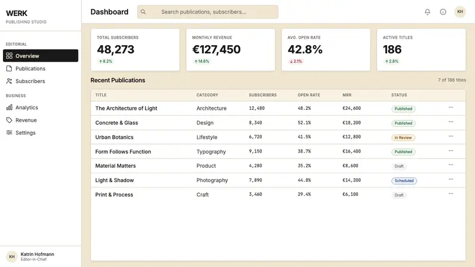Image resolution: width=475 pixels, height=267 pixels.
Task: Open more options for Concrete & Glass
Action: tap(451, 122)
